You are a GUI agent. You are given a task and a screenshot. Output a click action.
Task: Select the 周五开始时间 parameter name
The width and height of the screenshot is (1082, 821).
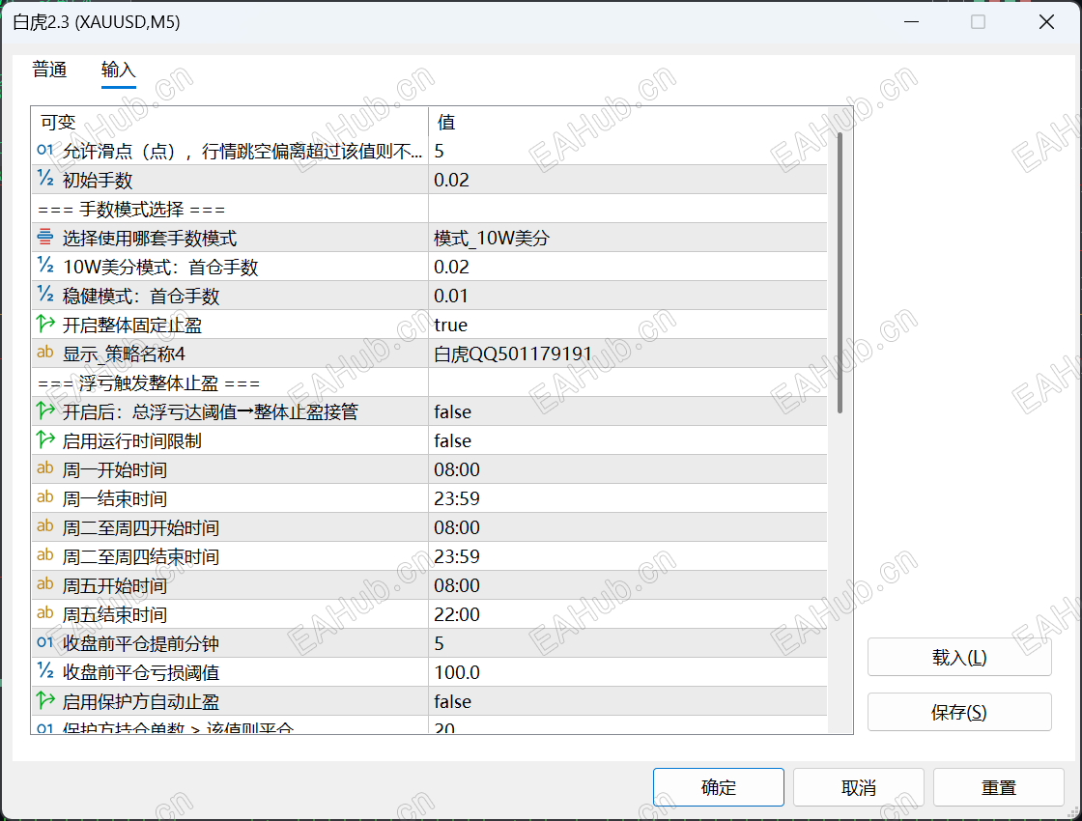pyautogui.click(x=115, y=585)
